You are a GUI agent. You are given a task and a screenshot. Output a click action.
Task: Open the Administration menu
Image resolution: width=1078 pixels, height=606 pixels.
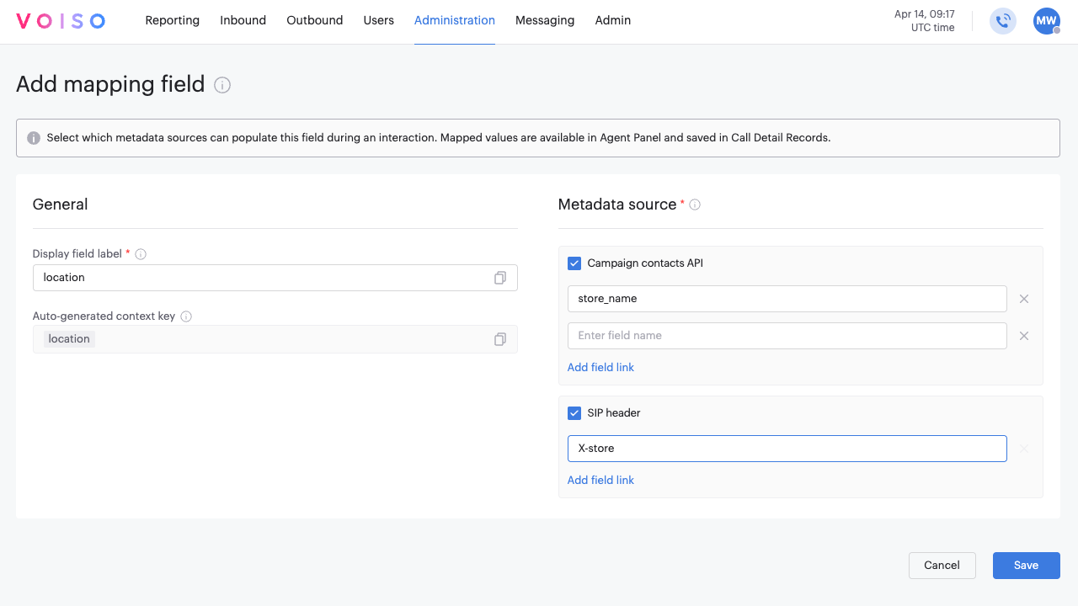(x=454, y=20)
